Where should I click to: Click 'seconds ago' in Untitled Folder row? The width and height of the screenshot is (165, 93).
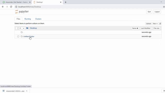[146, 36]
